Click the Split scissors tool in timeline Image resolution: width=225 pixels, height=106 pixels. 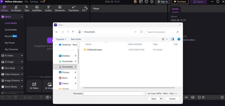[x=28, y=97]
